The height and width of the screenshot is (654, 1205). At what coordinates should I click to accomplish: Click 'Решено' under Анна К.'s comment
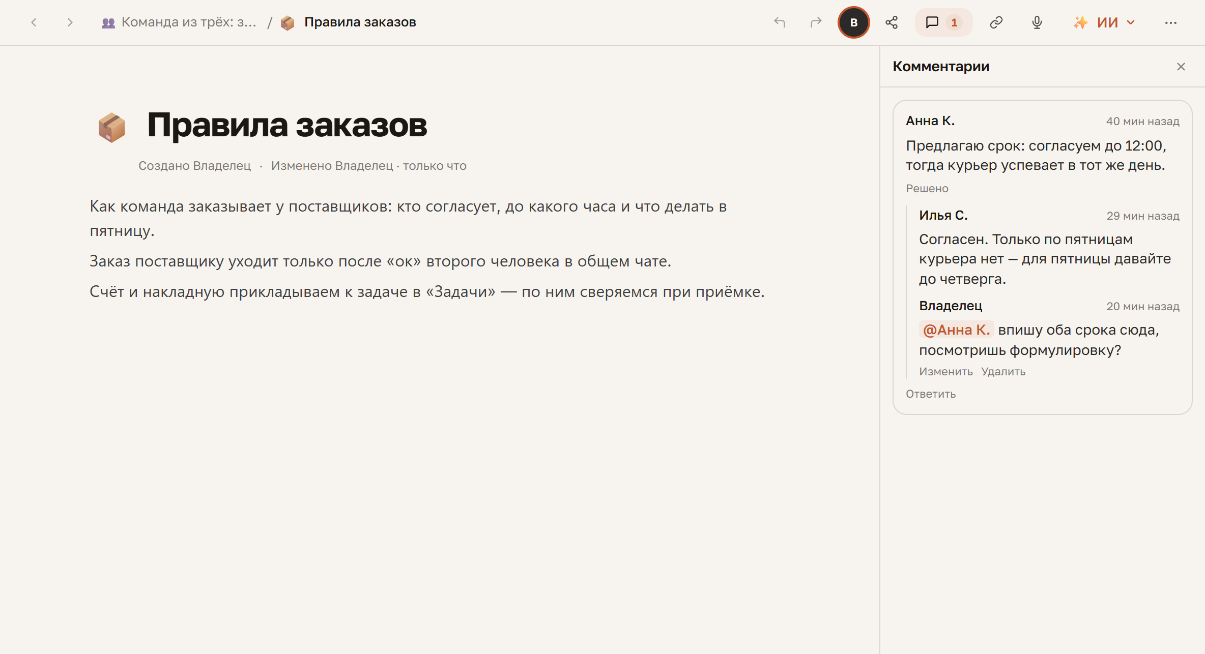click(x=927, y=189)
